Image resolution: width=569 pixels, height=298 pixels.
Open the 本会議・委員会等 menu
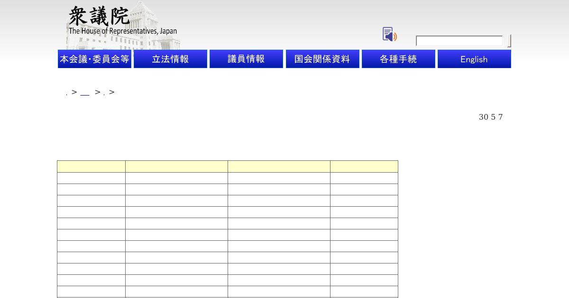tap(94, 59)
